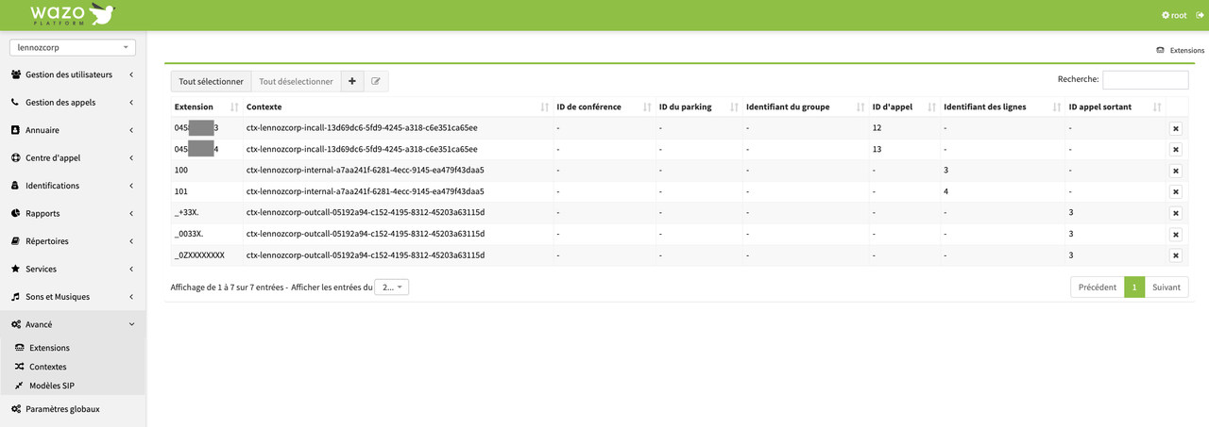Click Extensions breadcrumb at top right
1209x427 pixels.
1181,50
